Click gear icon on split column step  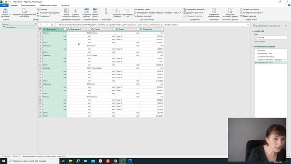(x=285, y=60)
